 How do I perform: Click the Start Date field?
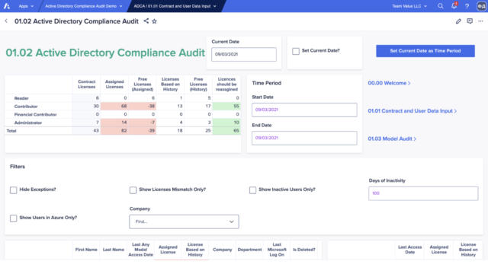tap(304, 110)
